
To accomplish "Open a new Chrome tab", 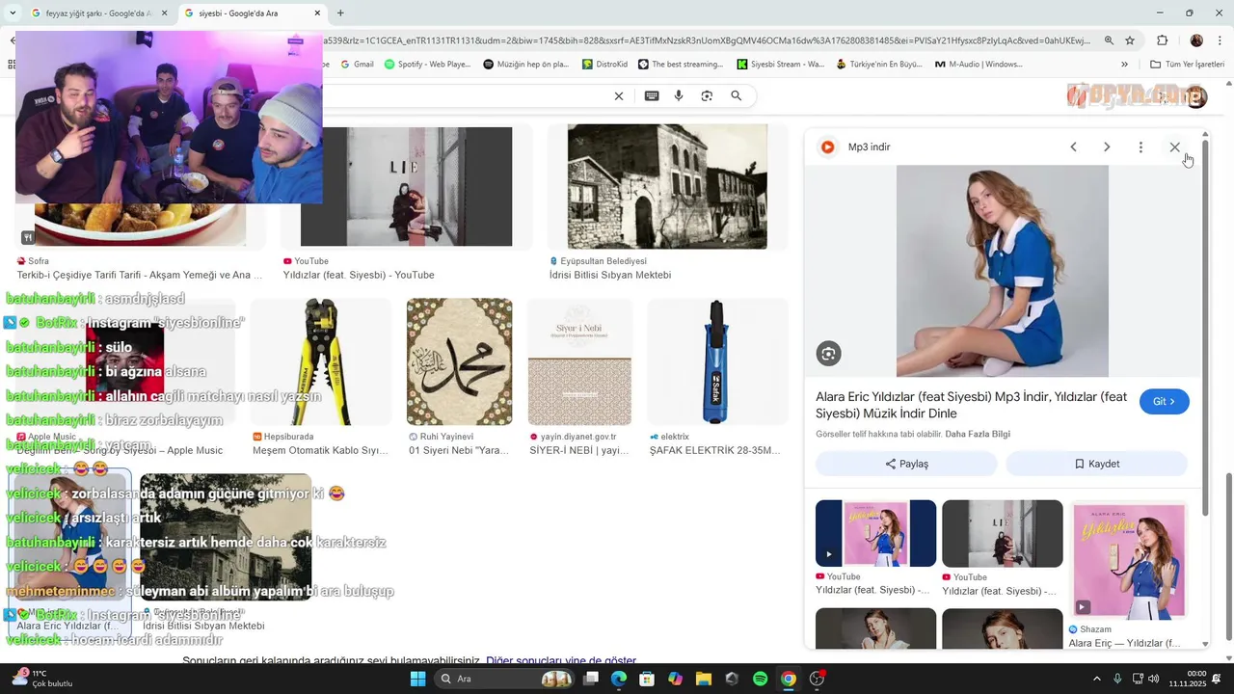I will click(340, 13).
